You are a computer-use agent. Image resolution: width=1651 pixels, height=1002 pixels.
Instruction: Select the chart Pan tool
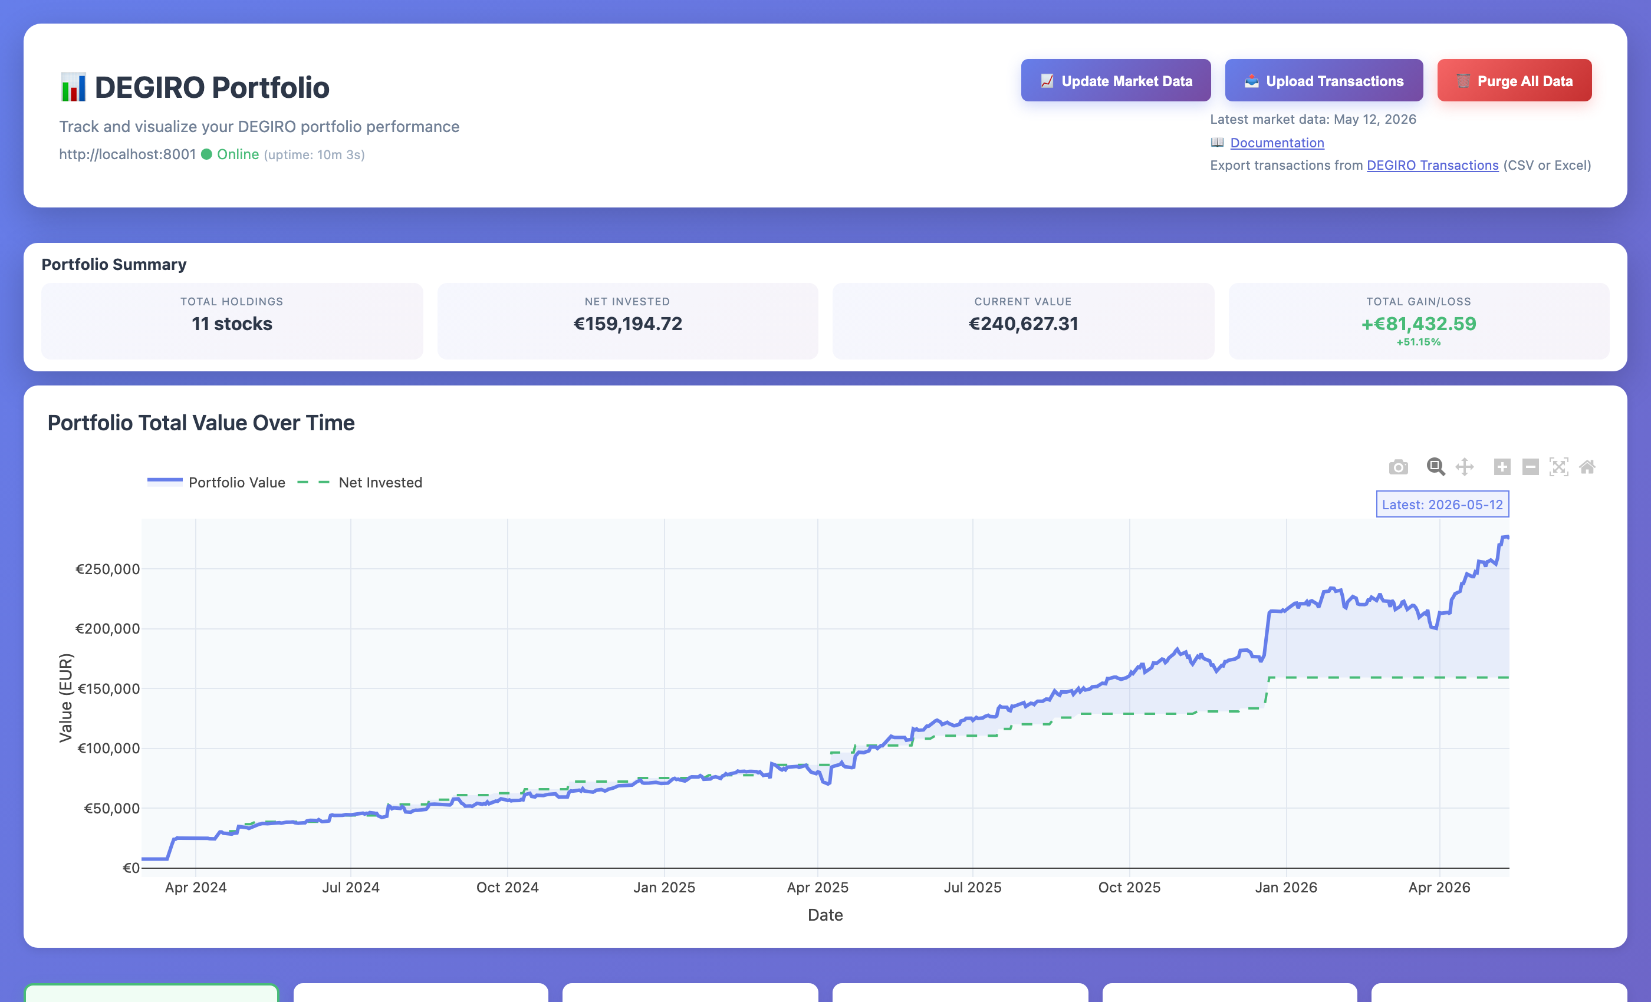tap(1465, 467)
